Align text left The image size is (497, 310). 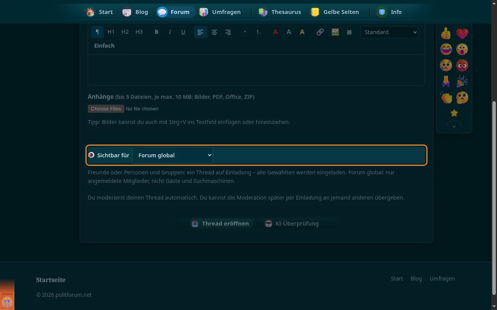pyautogui.click(x=200, y=32)
